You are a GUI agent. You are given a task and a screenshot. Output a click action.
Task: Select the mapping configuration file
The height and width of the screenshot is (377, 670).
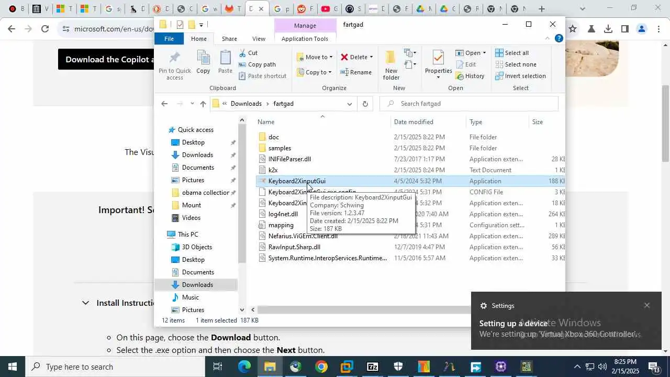click(x=281, y=225)
